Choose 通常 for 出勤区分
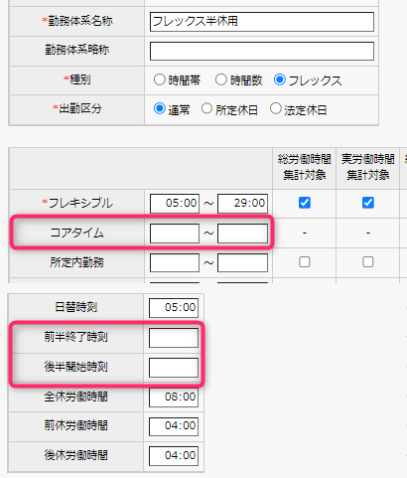This screenshot has height=478, width=407. pos(159,108)
